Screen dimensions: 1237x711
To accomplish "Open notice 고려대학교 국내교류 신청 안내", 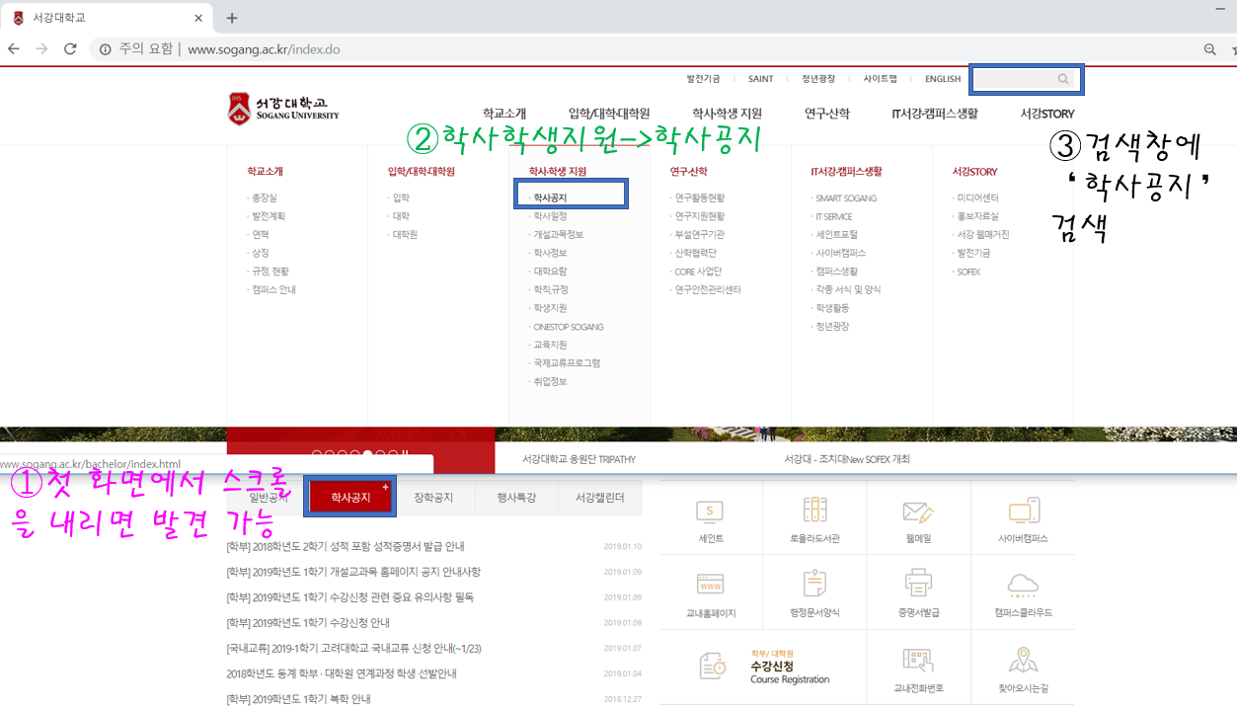I will pos(353,648).
